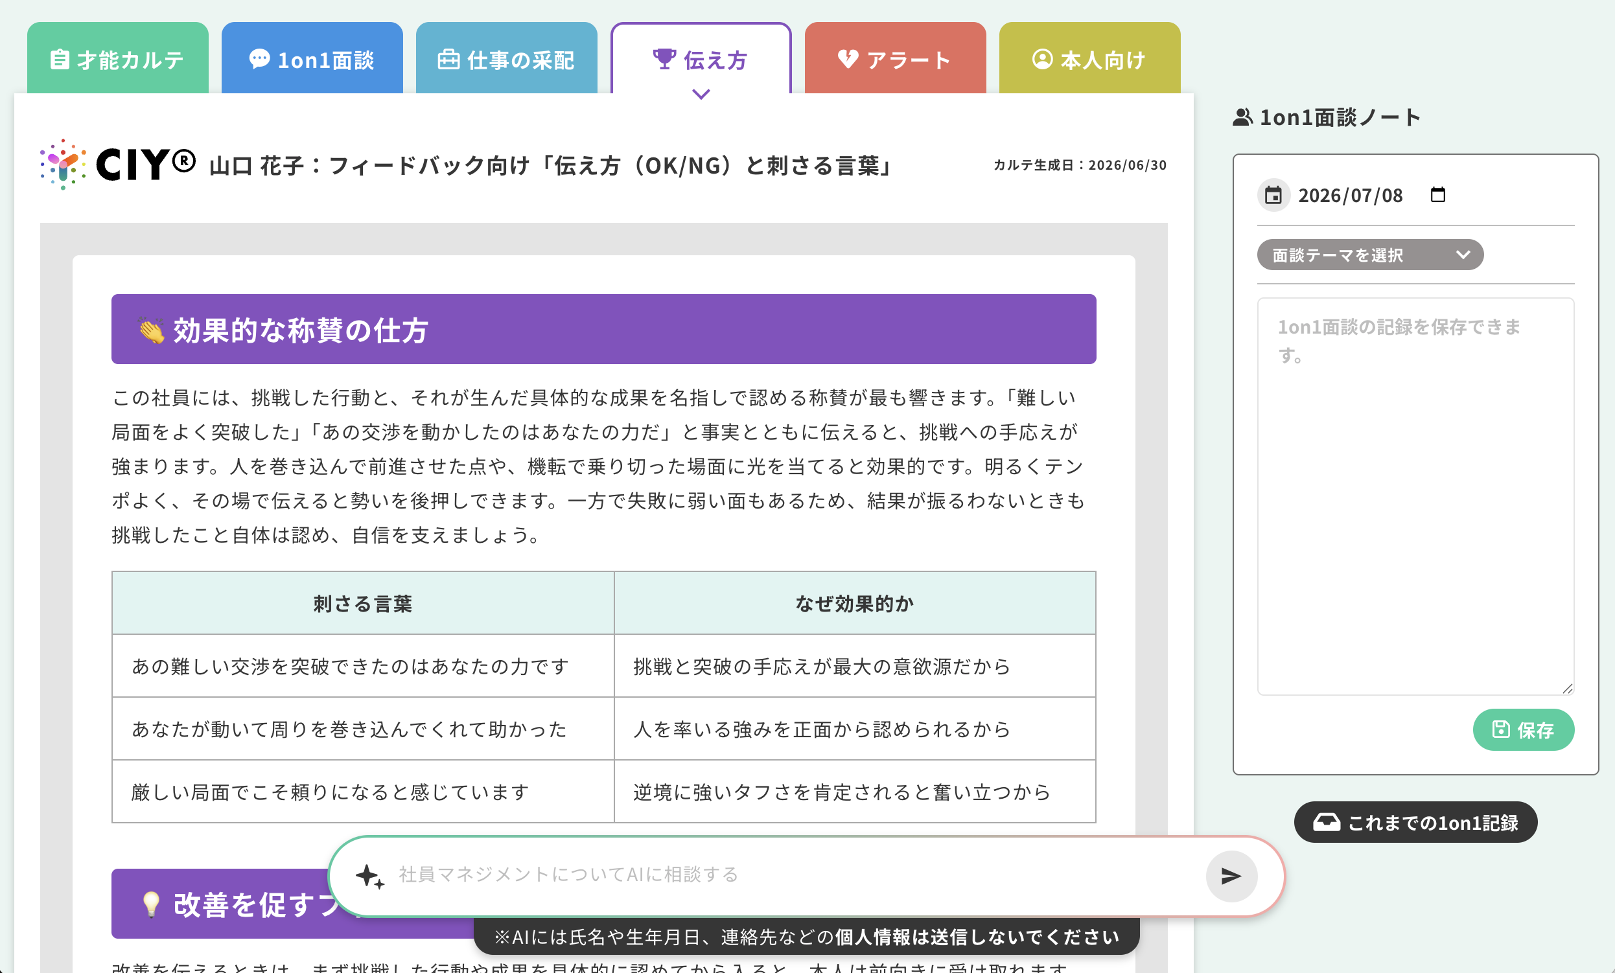This screenshot has width=1615, height=973.
Task: Select cell あなたが動いて周りを巻き込んでくれて助かった
Action: click(362, 729)
